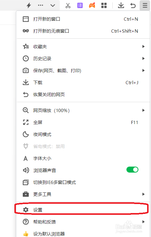This screenshot has width=151, height=237.
Task: Open the purple translate icon
Action: pos(80,5)
